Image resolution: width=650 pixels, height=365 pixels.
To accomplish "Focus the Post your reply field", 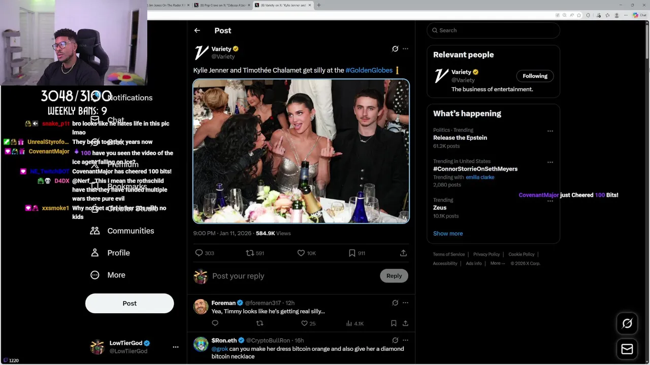I will click(295, 276).
